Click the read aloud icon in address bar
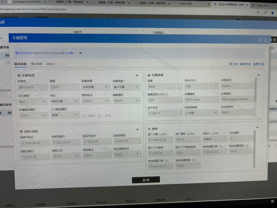Image resolution: width=277 pixels, height=208 pixels. pos(265,13)
